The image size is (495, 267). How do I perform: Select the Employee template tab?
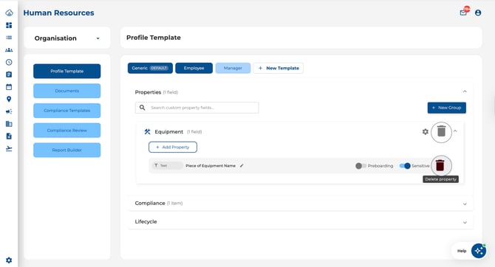coord(194,68)
